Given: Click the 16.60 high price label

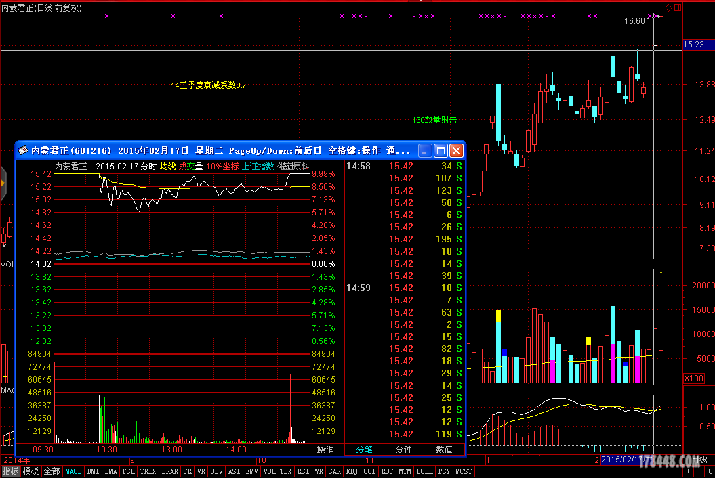Looking at the screenshot, I should 634,21.
